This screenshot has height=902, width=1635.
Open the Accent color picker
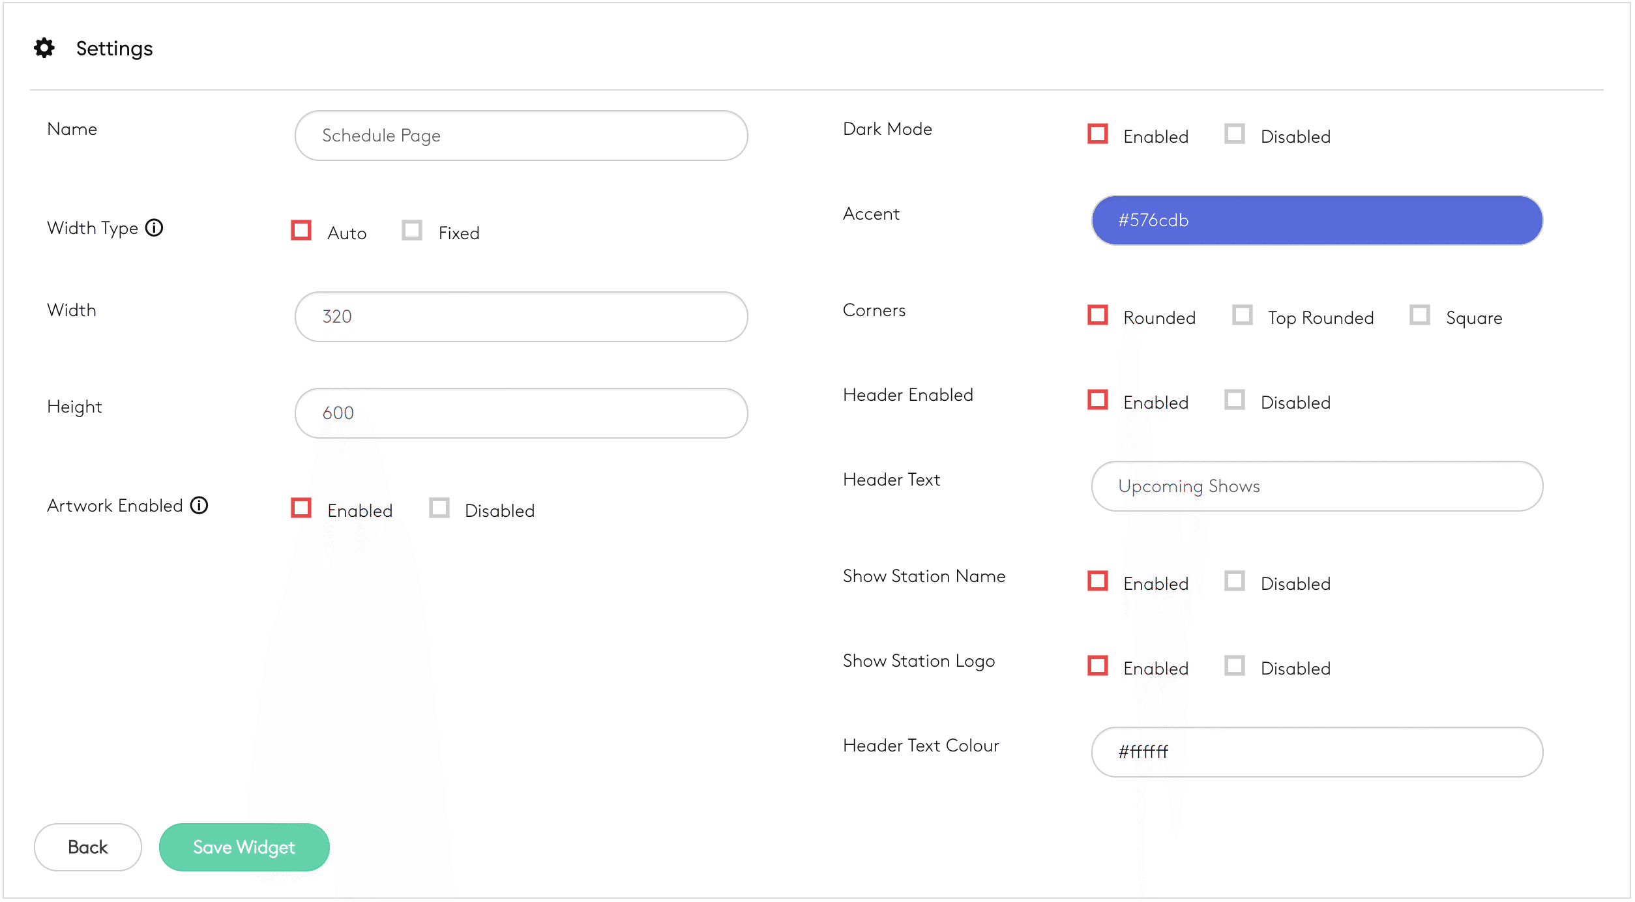coord(1316,220)
